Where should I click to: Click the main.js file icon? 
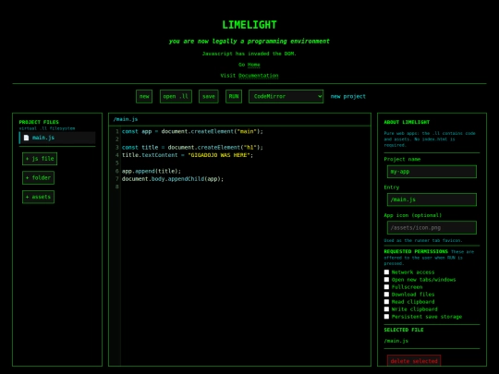27,138
